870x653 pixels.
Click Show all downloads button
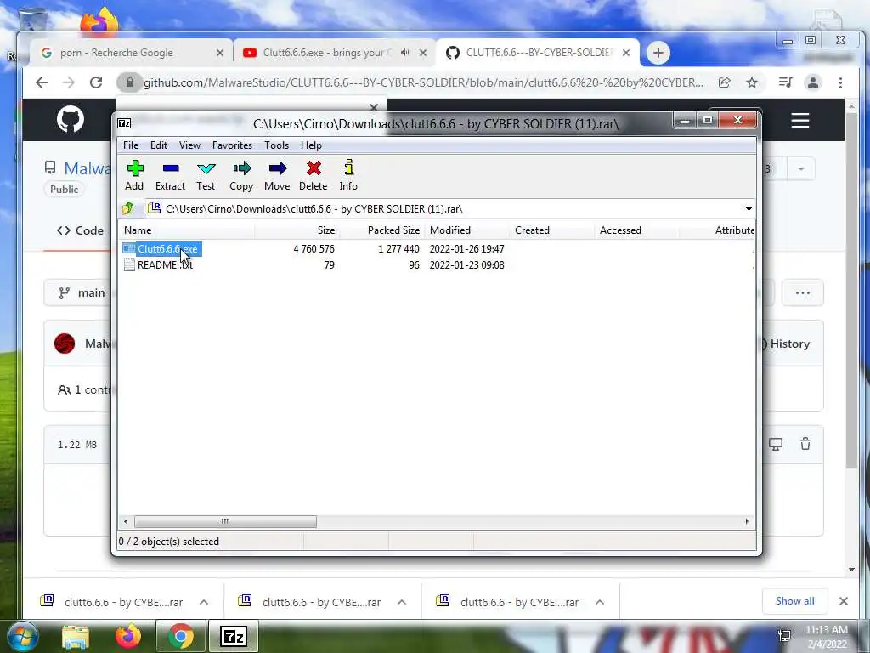point(795,601)
